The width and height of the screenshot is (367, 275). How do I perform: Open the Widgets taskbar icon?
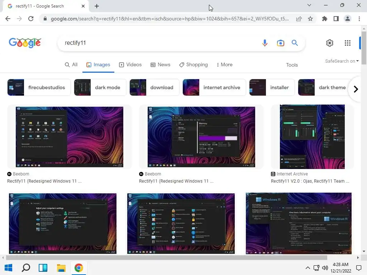point(43,268)
